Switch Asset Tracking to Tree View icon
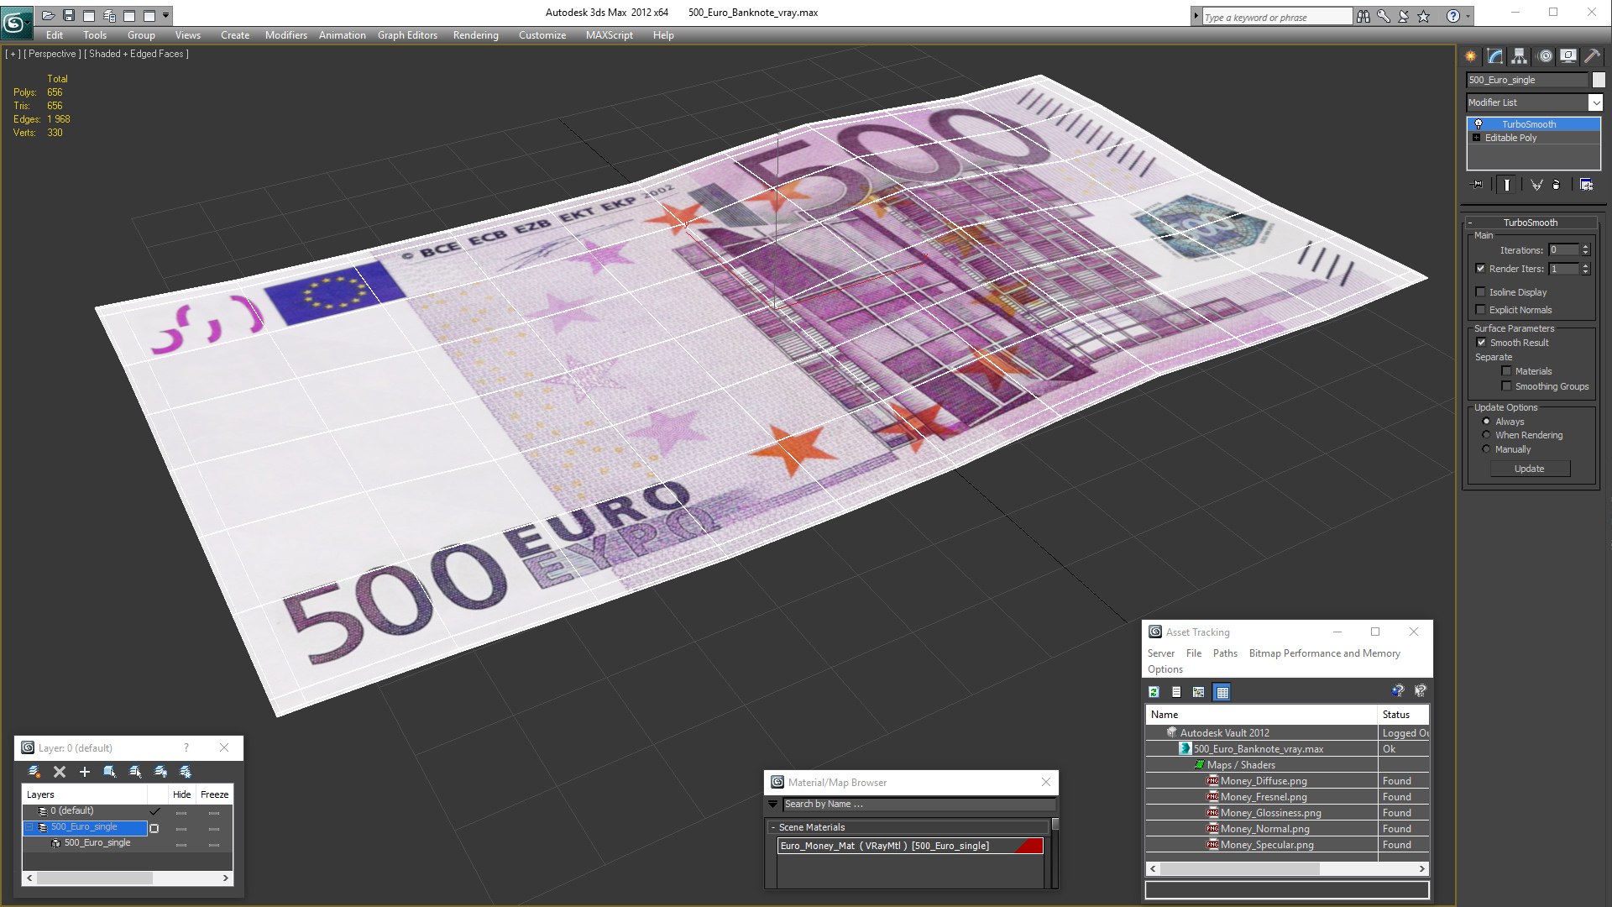The image size is (1612, 907). pos(1199,692)
